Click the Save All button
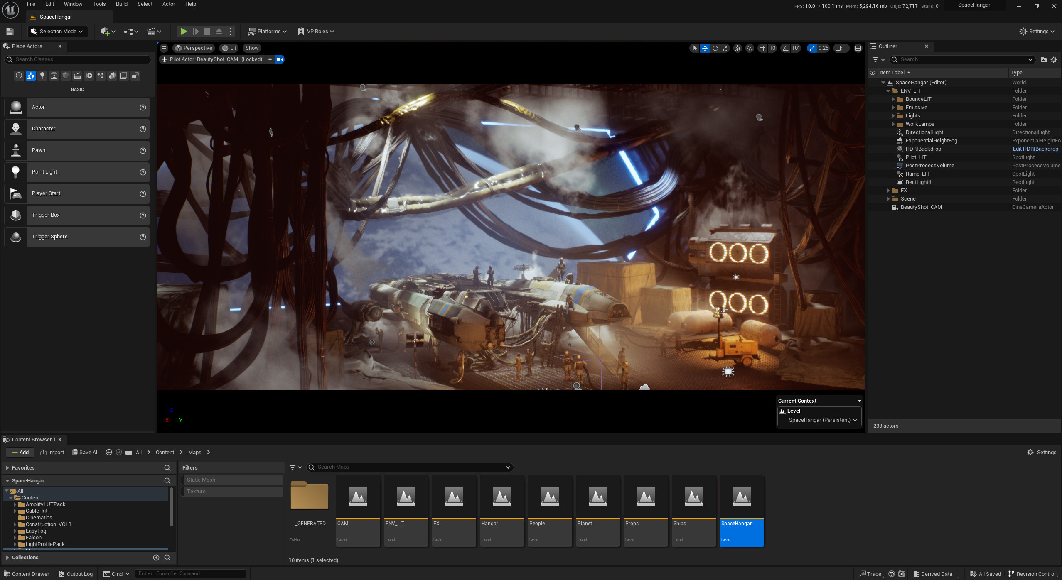The image size is (1062, 580). tap(85, 453)
